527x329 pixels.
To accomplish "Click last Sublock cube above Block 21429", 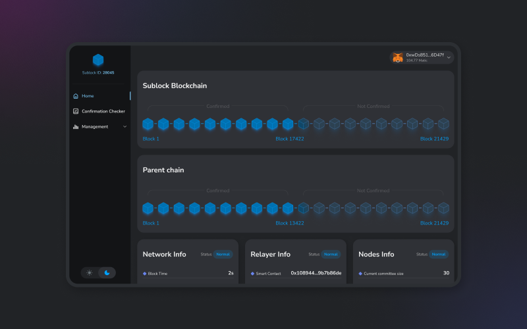I will click(443, 124).
